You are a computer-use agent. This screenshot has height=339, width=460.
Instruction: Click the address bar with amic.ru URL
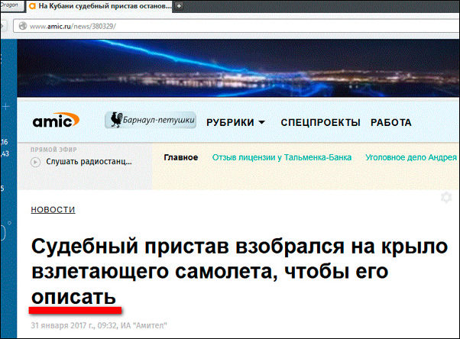[x=229, y=25]
